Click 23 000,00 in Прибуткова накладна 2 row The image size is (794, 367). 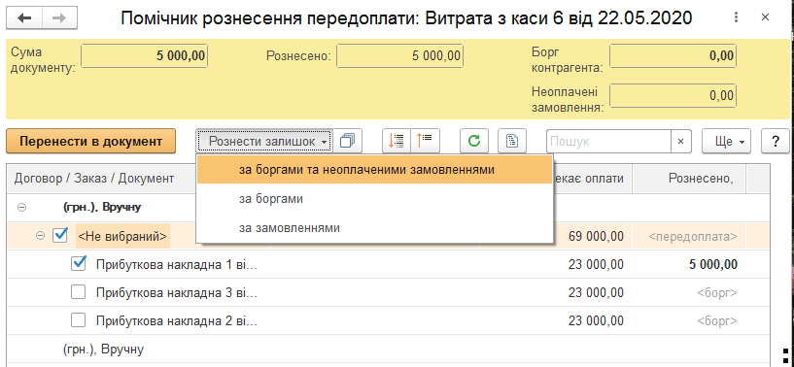(x=596, y=321)
